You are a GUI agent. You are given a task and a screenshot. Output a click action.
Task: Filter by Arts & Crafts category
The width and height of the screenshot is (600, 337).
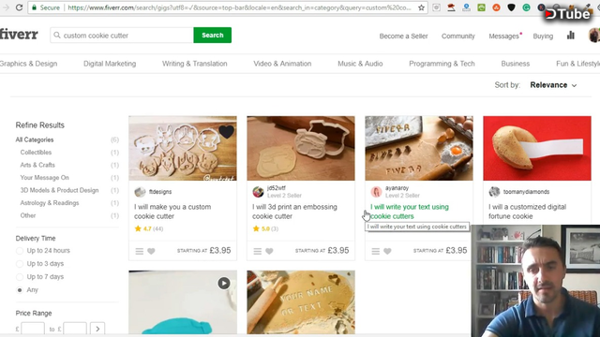(37, 165)
